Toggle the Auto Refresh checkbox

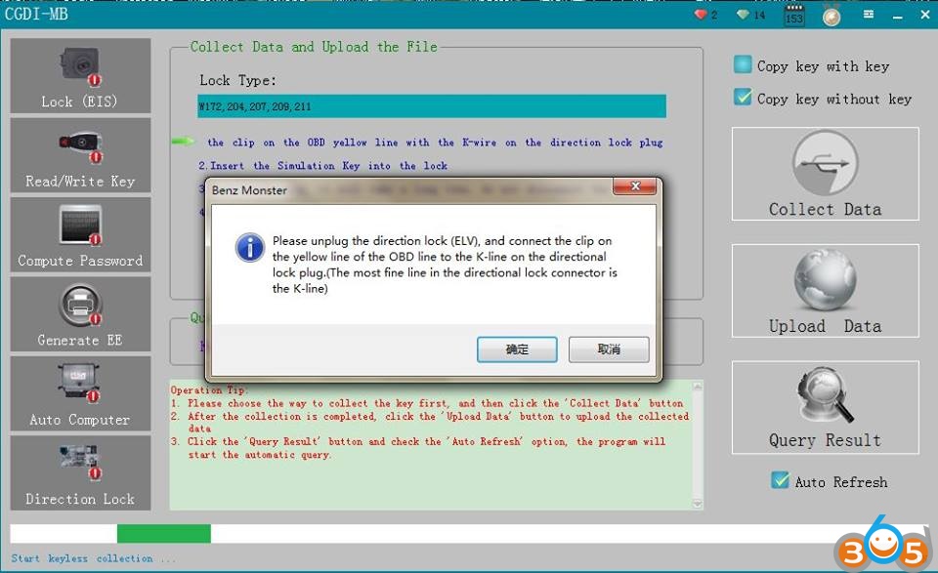point(780,481)
